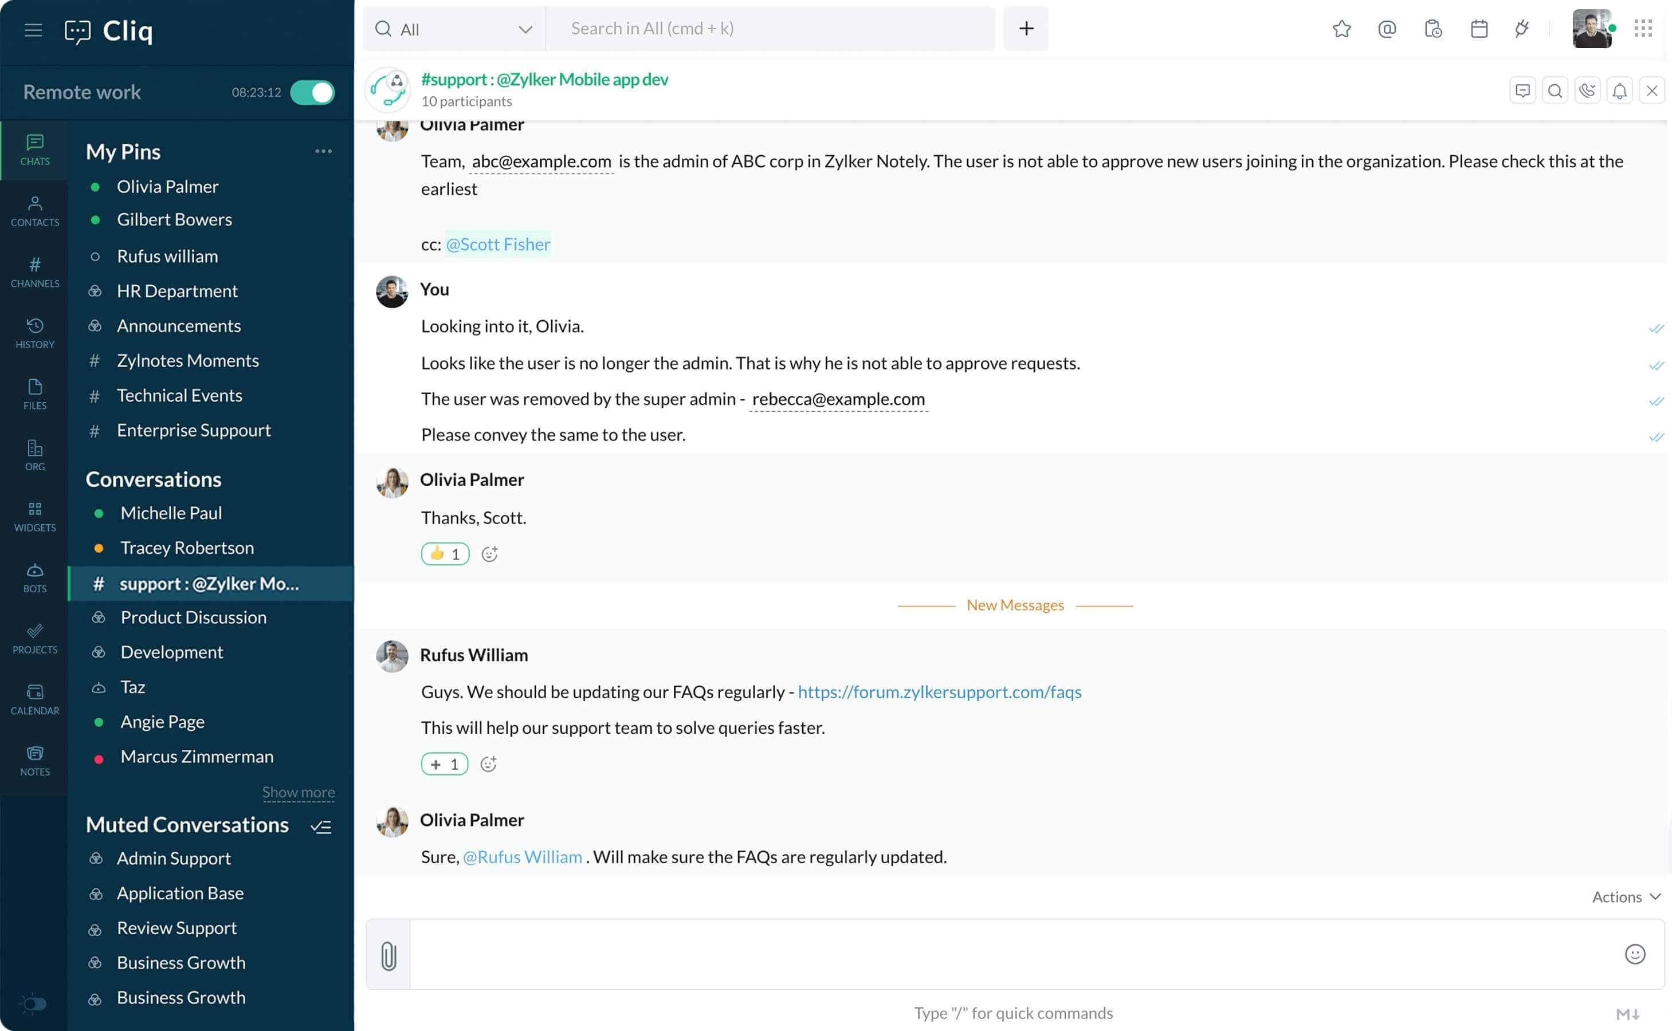Screen dimensions: 1672x1031
Task: Add a reaction to the Thanks, Scott message
Action: [489, 554]
